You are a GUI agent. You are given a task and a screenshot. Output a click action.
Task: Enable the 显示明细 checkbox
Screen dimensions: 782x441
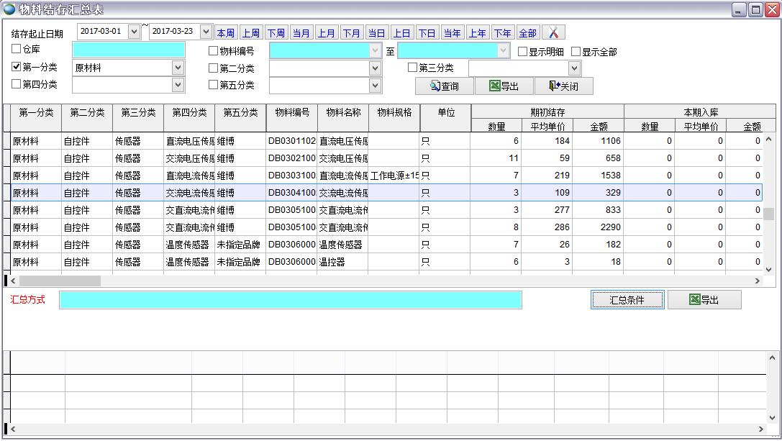[x=523, y=50]
